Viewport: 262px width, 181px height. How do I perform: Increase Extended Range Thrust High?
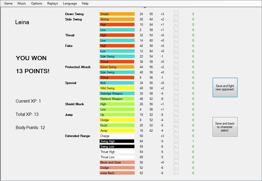[176, 151]
